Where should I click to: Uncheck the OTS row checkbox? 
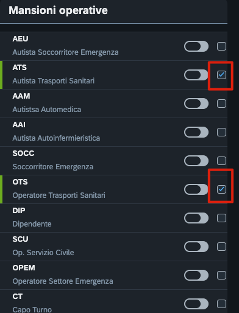click(221, 189)
